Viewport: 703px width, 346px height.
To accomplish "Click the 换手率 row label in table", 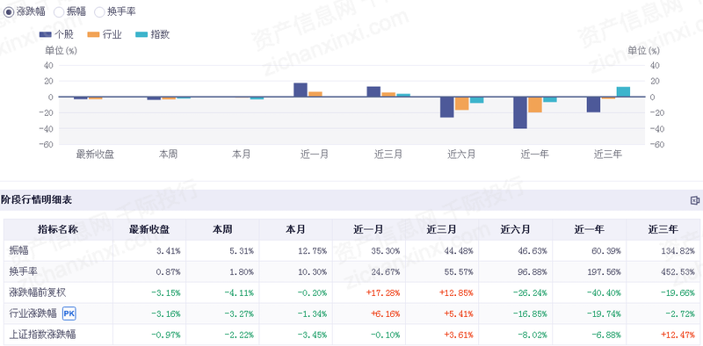I will point(24,271).
